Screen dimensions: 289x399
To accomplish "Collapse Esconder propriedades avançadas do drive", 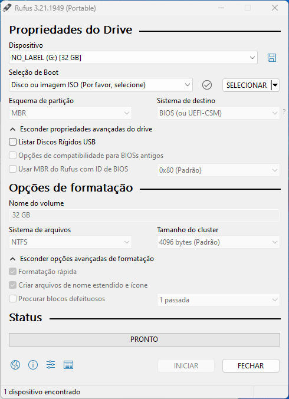I will click(x=81, y=129).
